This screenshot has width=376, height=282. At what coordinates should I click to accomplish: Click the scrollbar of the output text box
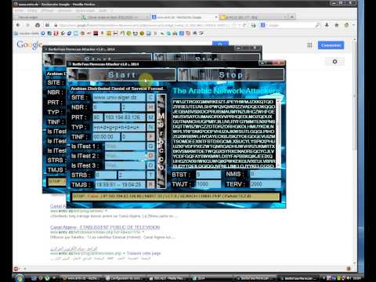tap(278, 133)
